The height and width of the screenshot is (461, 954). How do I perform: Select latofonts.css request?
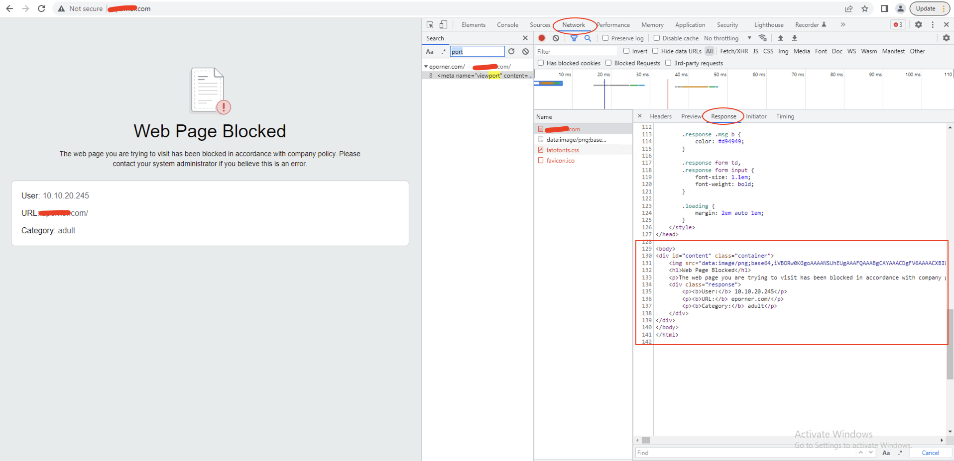tap(563, 150)
